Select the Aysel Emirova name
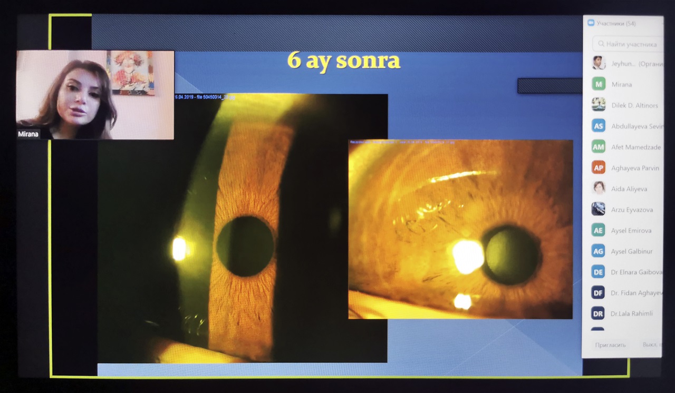Viewport: 675px width, 393px height. click(631, 230)
